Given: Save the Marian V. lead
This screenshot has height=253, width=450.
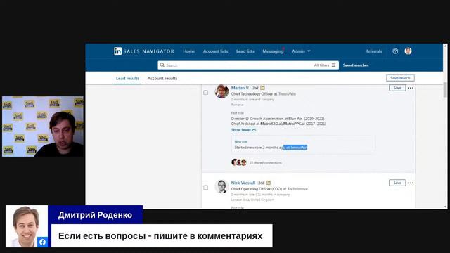Looking at the screenshot, I should point(397,88).
